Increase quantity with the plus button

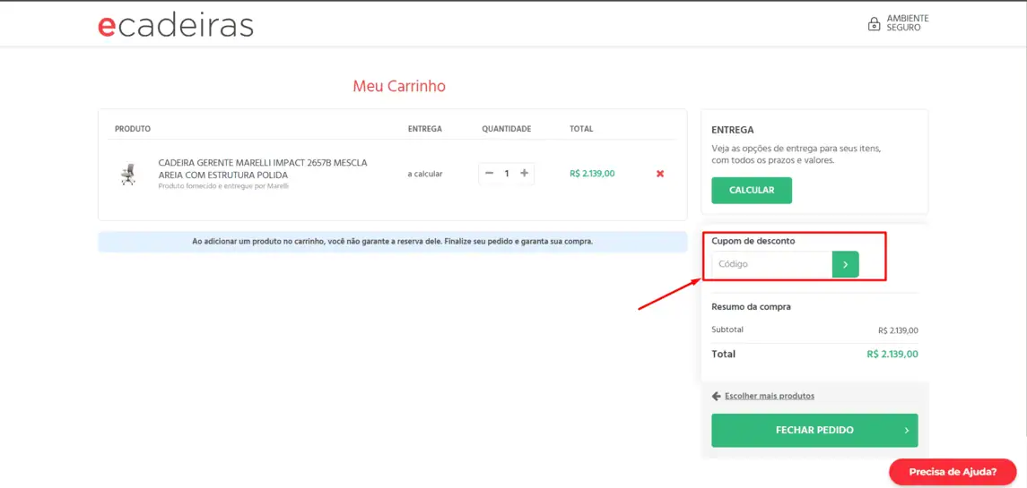[x=524, y=174]
